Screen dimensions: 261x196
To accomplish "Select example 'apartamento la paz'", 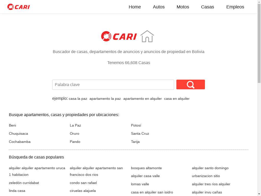I will click(105, 99).
